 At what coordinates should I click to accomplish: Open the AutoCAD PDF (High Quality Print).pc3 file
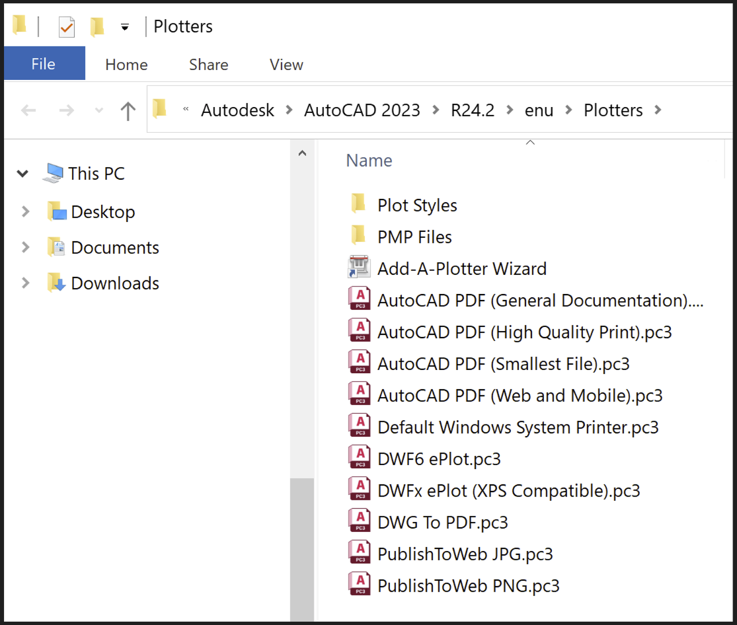[524, 332]
